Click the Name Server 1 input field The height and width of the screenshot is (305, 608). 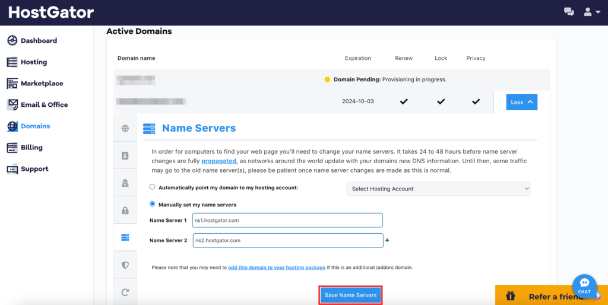[x=287, y=220]
